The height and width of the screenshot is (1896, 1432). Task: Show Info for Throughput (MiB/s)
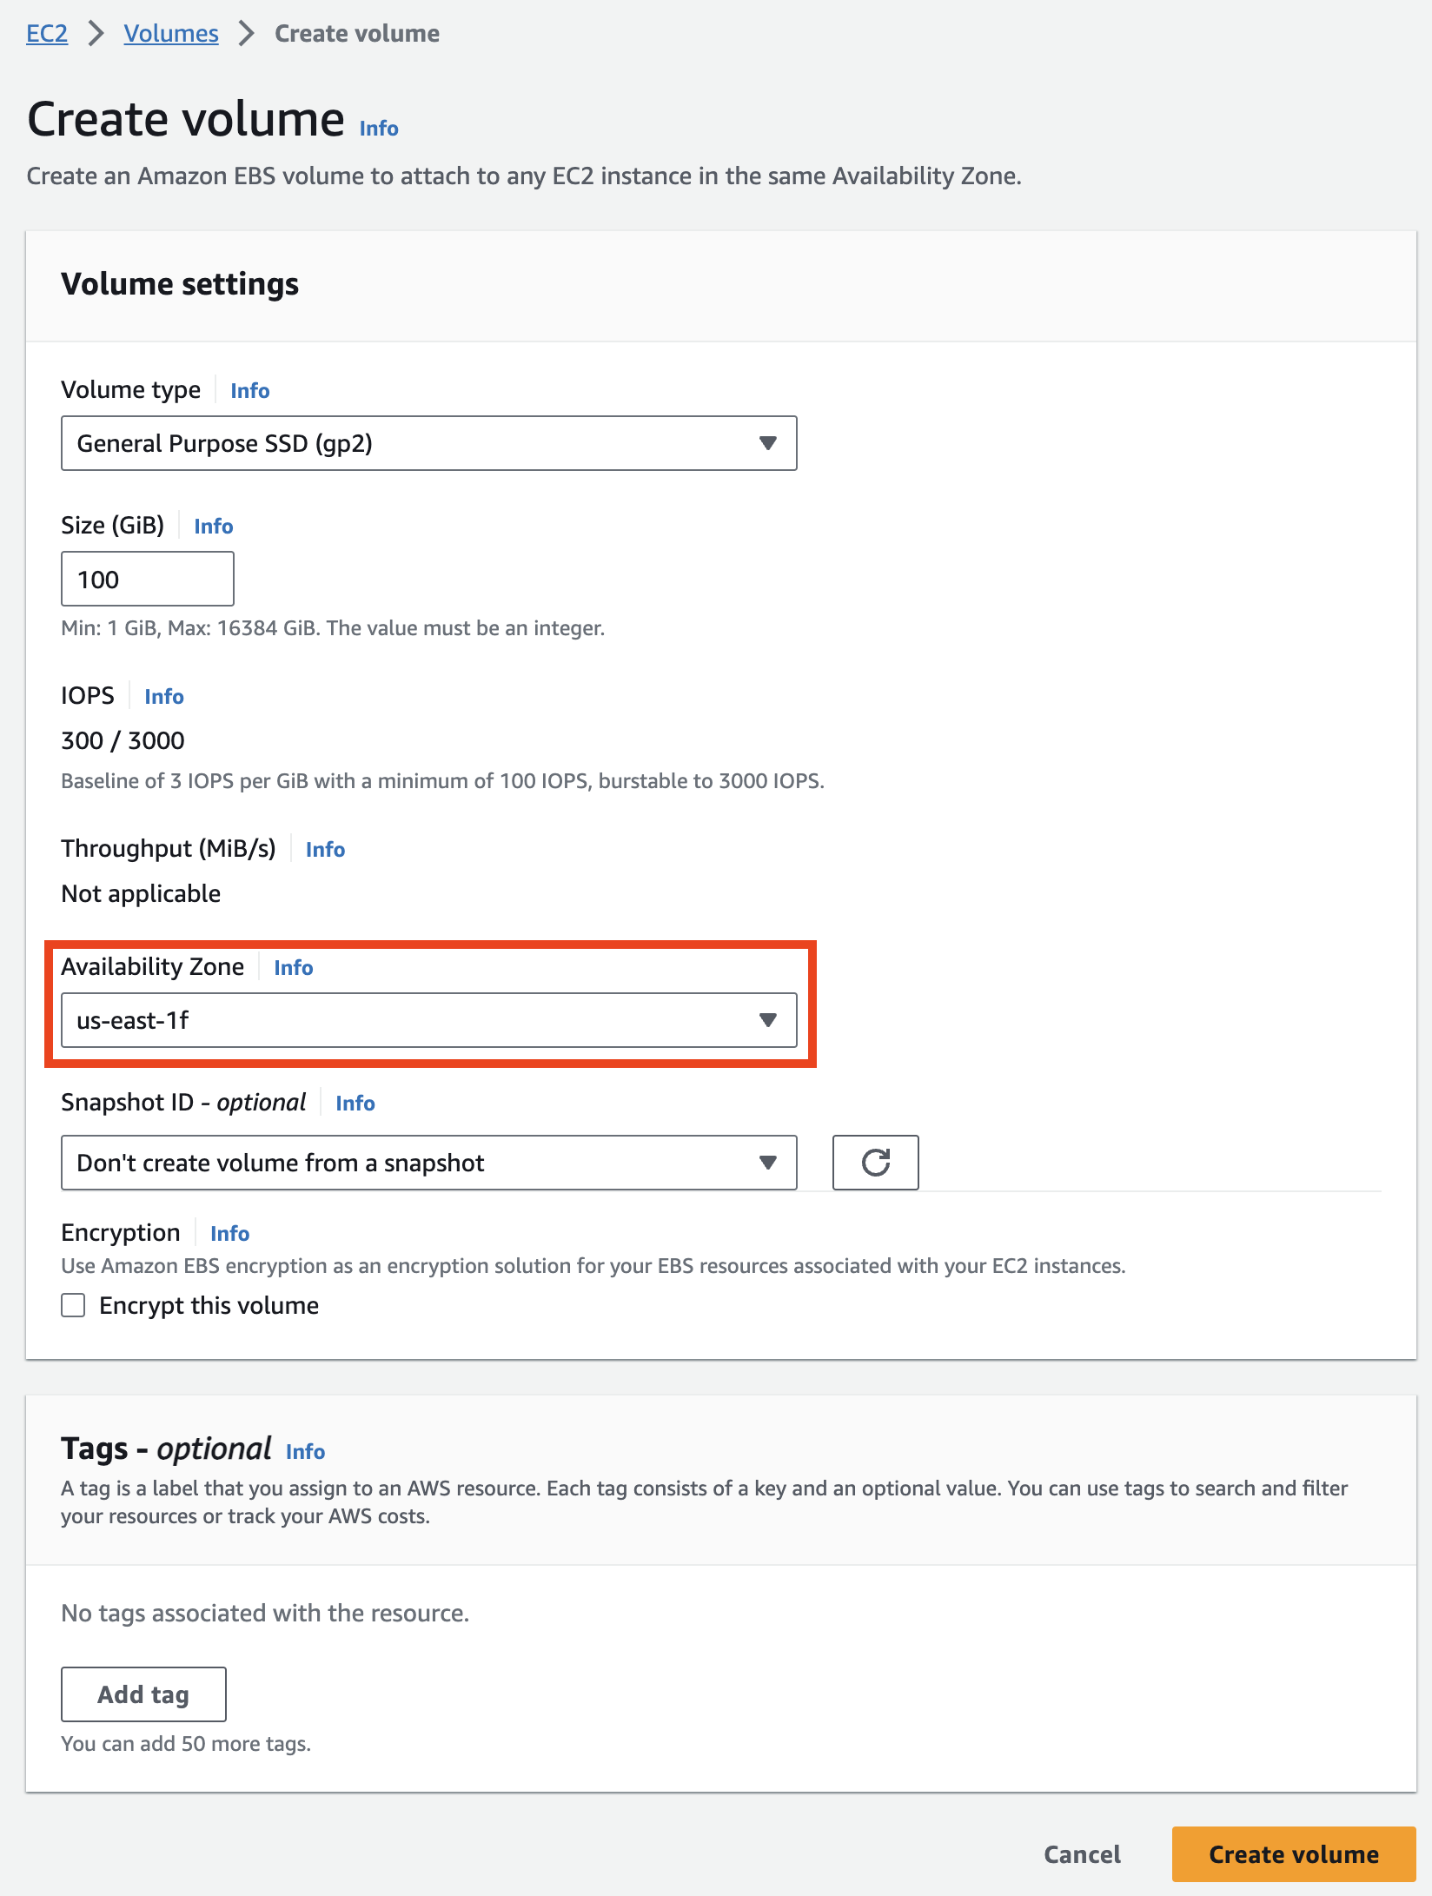point(325,850)
